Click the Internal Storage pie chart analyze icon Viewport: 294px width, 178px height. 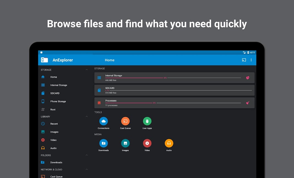pyautogui.click(x=248, y=78)
